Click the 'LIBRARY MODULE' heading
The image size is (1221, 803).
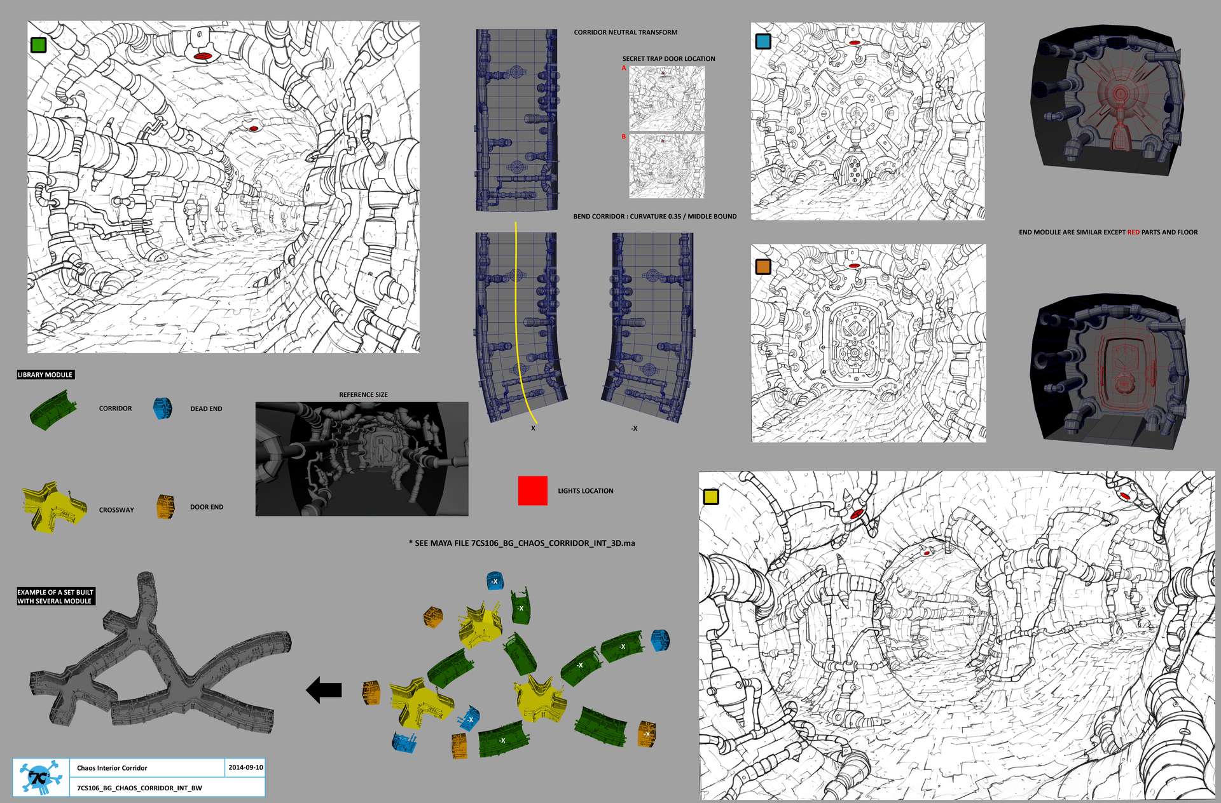point(45,375)
